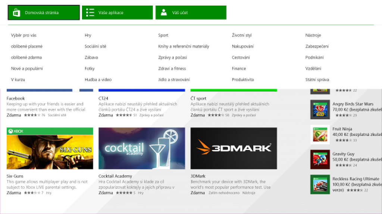Click the person icon on Váš účet
This screenshot has width=382, height=214.
pyautogui.click(x=164, y=12)
